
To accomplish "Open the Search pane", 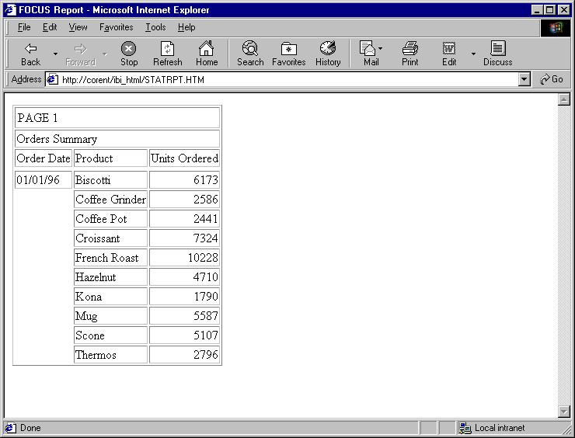I will click(x=250, y=54).
